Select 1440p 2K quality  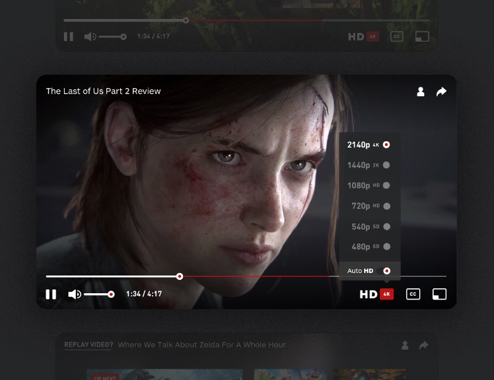(369, 165)
